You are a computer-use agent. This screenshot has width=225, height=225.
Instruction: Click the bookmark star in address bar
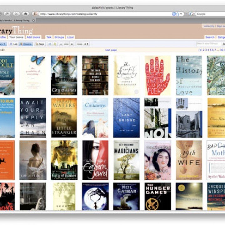177,14
